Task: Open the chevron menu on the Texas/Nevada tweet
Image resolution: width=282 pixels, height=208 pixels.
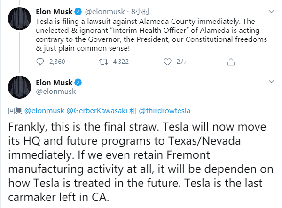Action: (272, 82)
